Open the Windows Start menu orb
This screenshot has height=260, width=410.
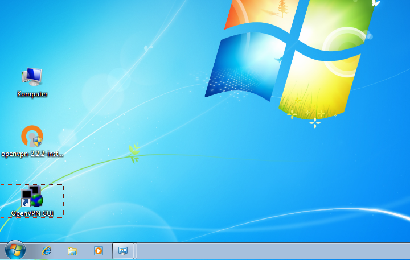pos(15,250)
